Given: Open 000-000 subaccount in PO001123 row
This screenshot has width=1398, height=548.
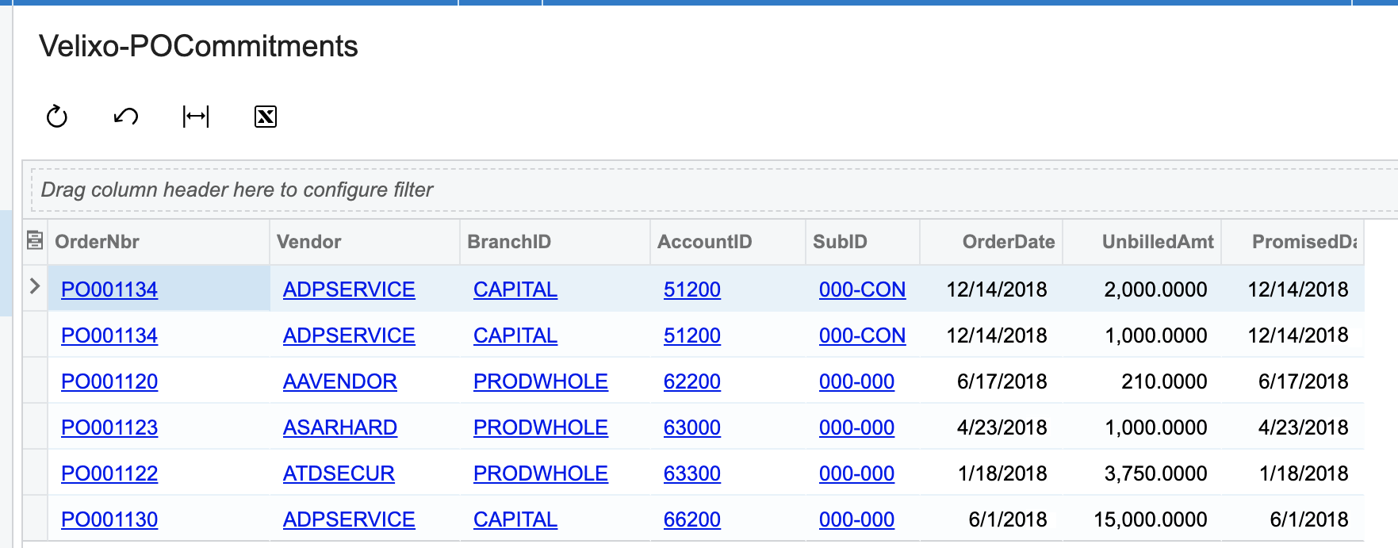Looking at the screenshot, I should click(856, 427).
